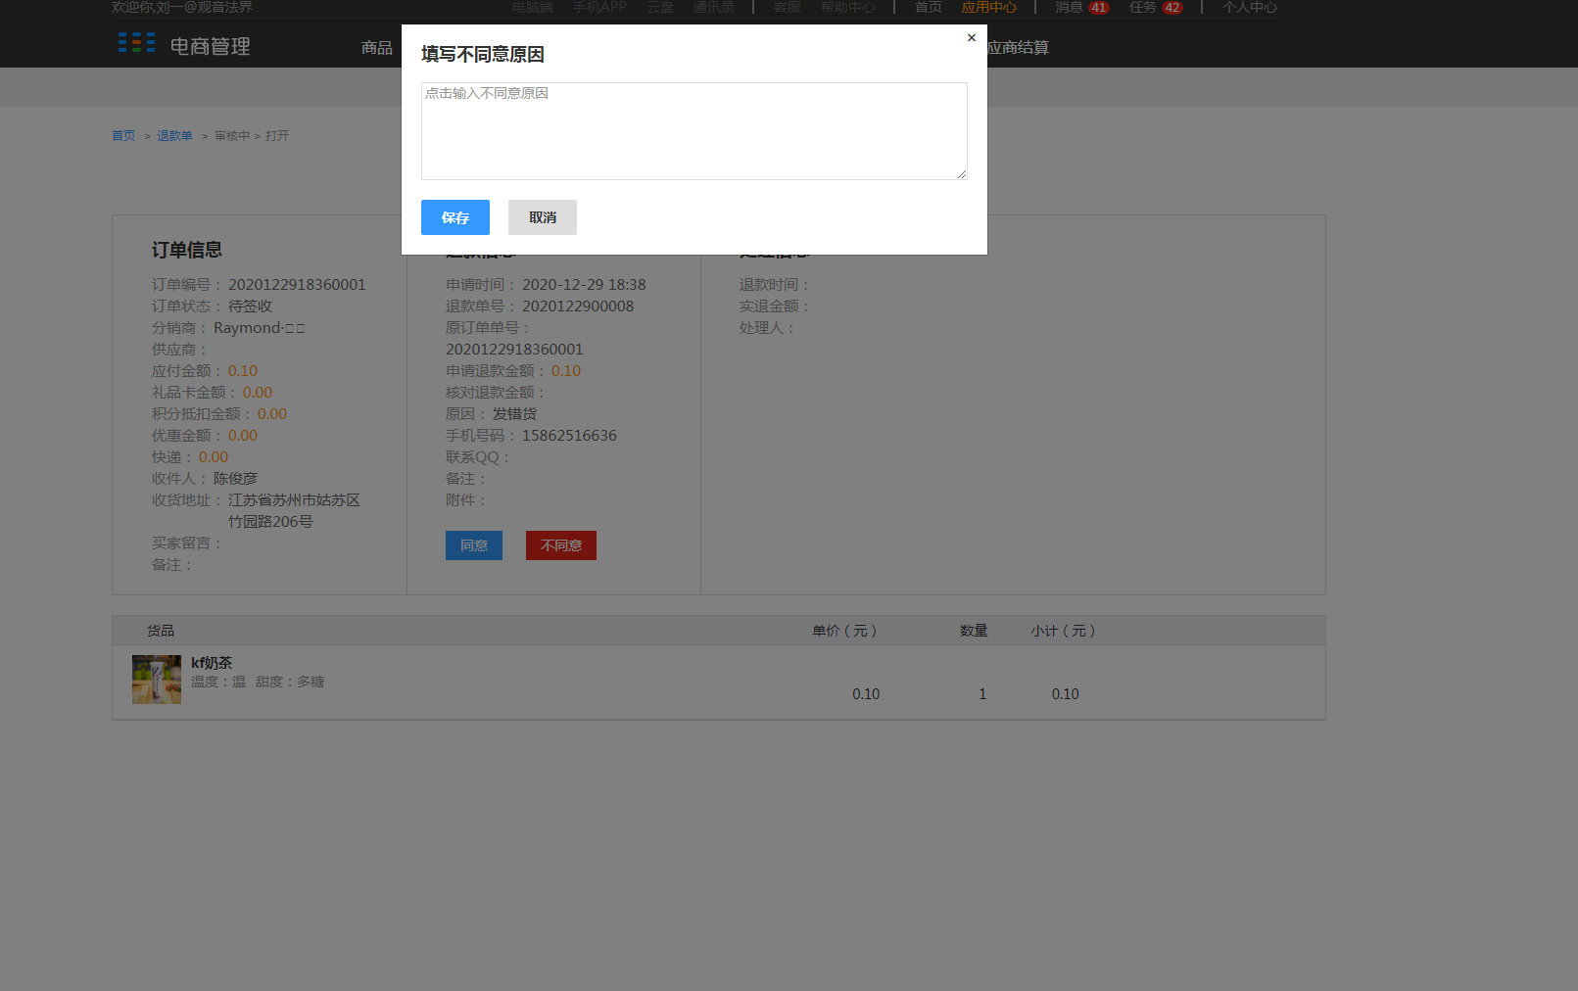Click 通讯录 in top bar
Image resolution: width=1578 pixels, height=991 pixels.
714,7
